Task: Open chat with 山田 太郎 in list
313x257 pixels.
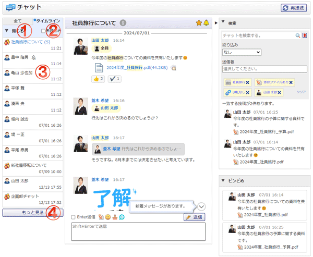Action: (x=33, y=184)
